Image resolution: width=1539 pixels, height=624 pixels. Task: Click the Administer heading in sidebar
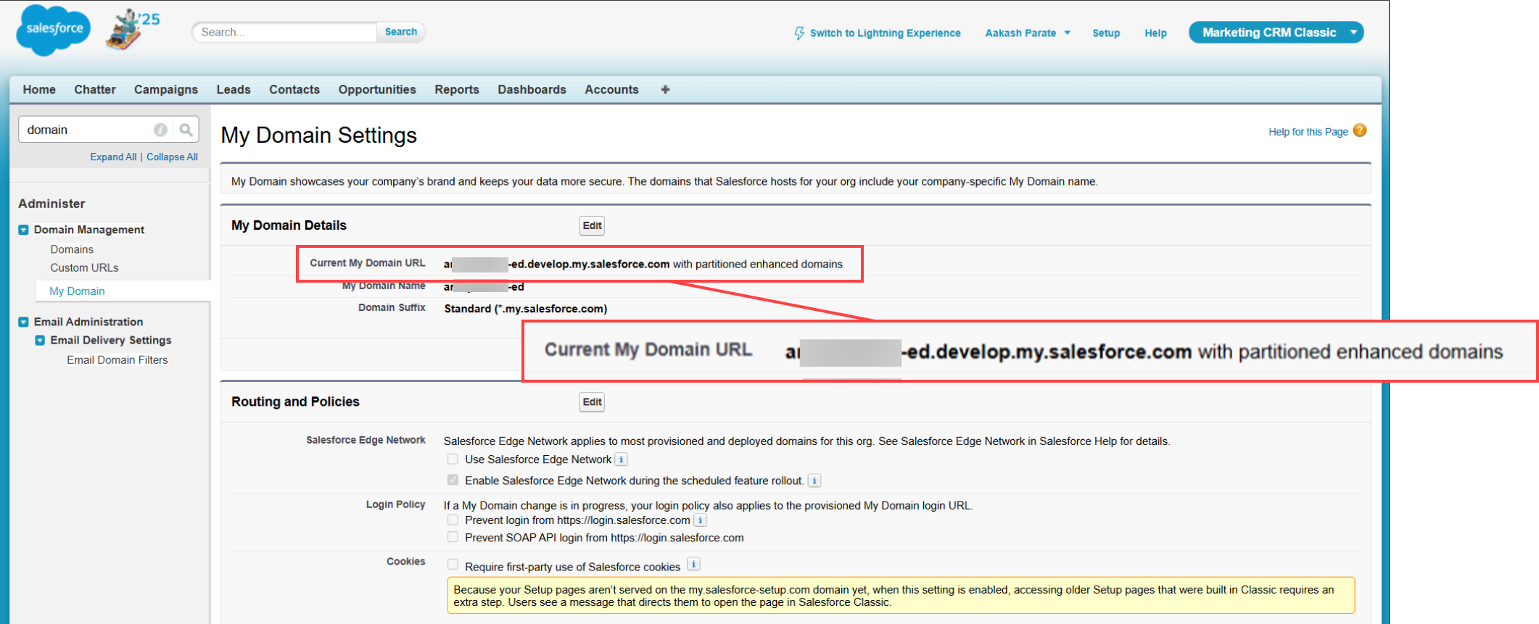(51, 204)
